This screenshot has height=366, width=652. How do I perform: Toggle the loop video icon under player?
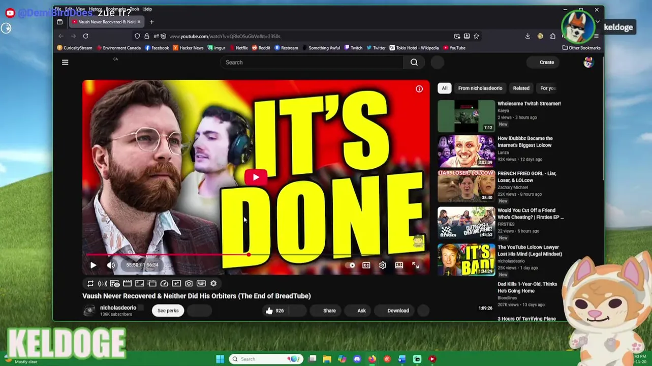click(x=90, y=284)
